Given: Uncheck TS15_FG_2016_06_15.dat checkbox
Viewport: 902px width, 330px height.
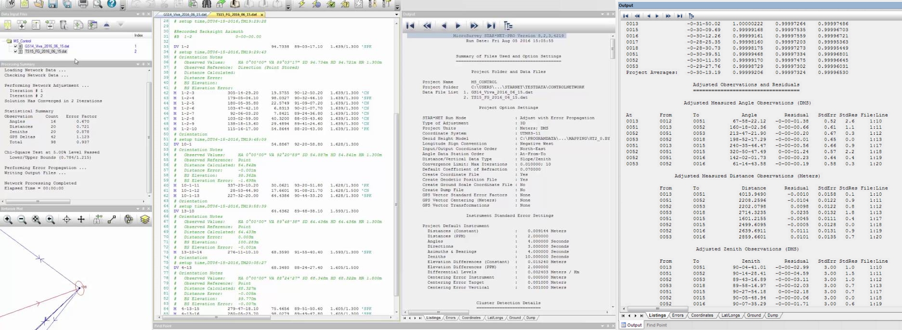Looking at the screenshot, I should 15,51.
